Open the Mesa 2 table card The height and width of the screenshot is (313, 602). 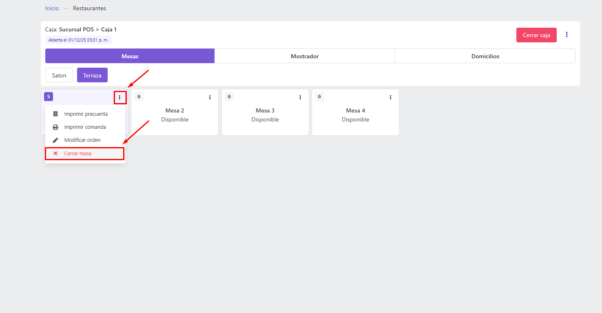(x=175, y=112)
